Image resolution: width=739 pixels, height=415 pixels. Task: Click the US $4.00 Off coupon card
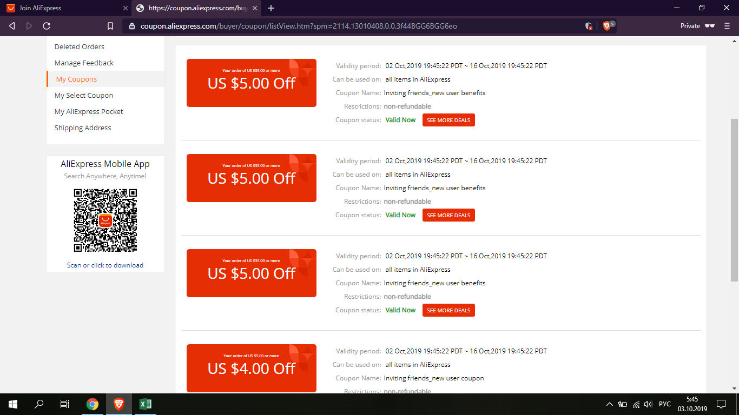(x=252, y=368)
